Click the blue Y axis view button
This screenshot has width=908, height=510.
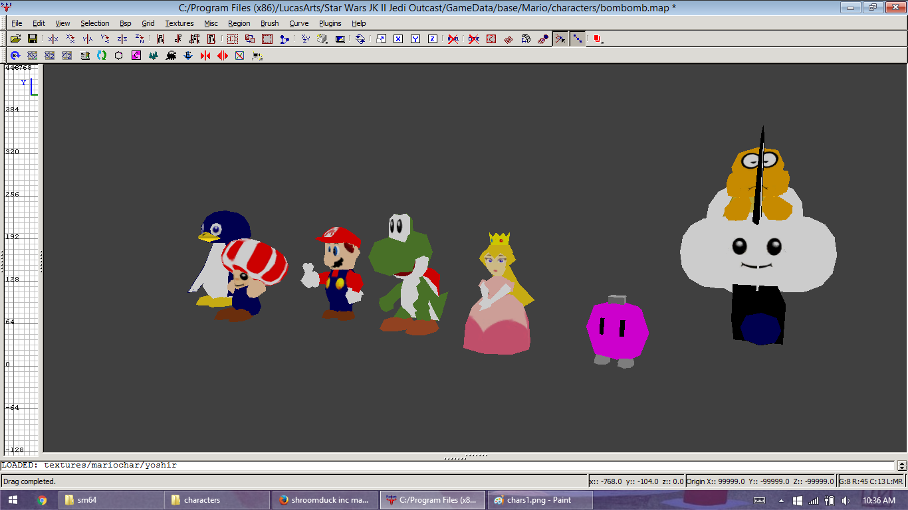[x=415, y=39]
